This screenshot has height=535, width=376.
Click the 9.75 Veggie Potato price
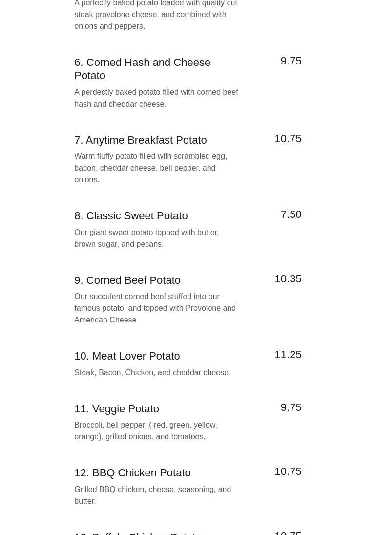pyautogui.click(x=291, y=407)
